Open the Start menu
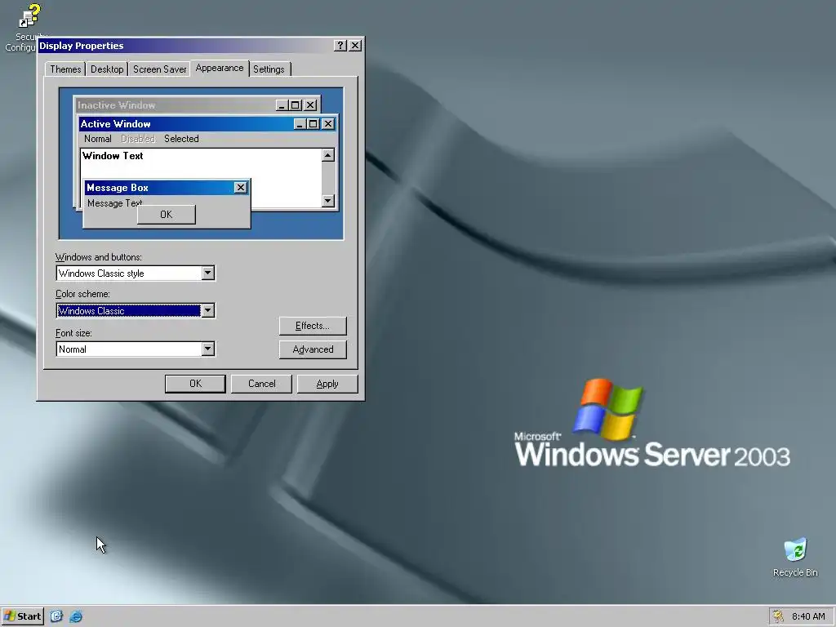The height and width of the screenshot is (627, 836). [x=22, y=616]
